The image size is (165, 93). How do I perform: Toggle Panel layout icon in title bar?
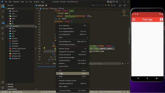pyautogui.click(x=111, y=2)
